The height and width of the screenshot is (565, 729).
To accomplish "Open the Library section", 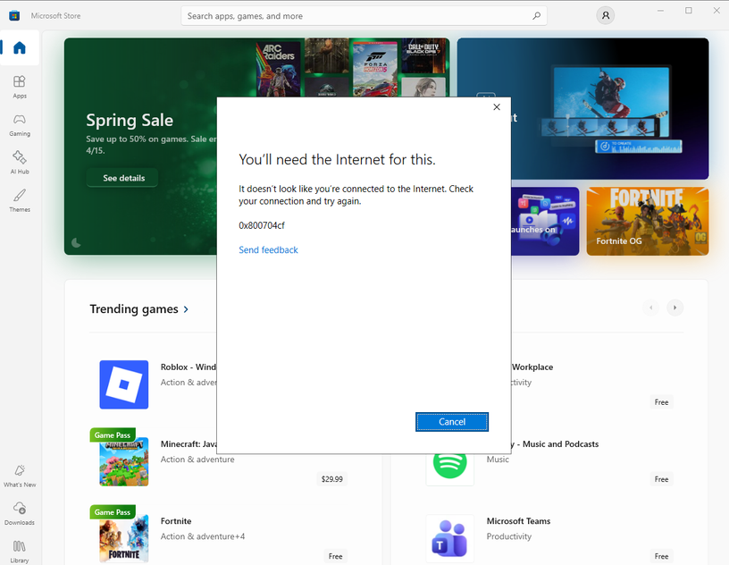I will pyautogui.click(x=20, y=552).
